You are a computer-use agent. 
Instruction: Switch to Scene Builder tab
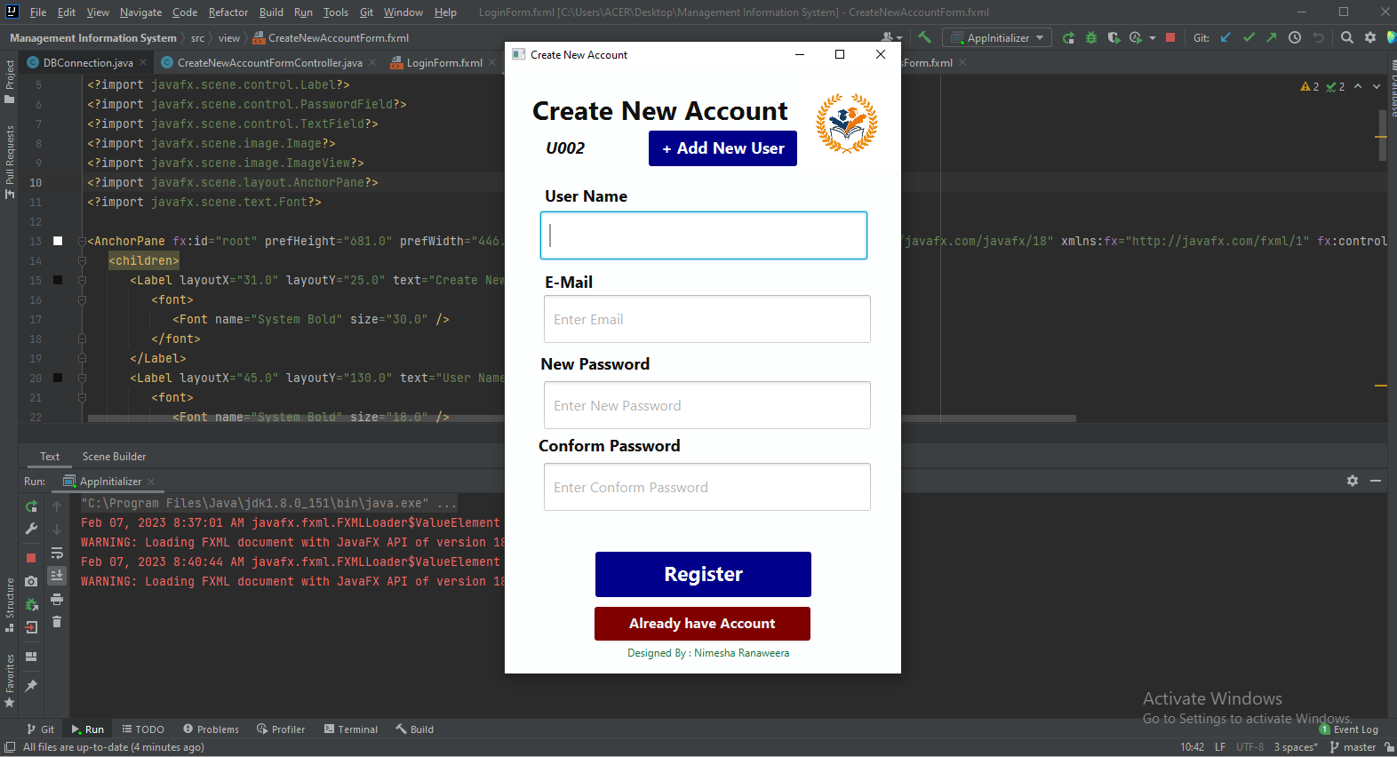pyautogui.click(x=114, y=457)
